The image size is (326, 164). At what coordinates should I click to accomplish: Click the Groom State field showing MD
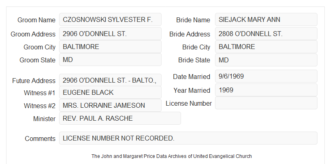[x=110, y=60]
